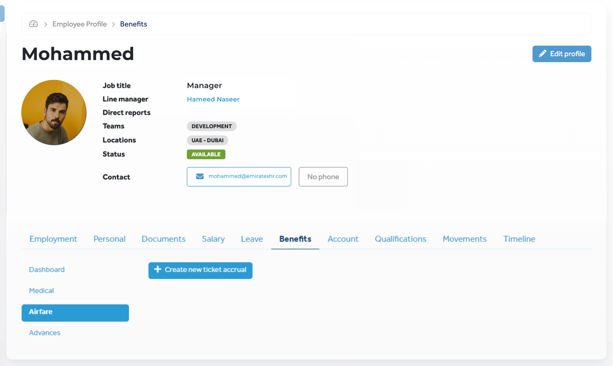
Task: Open Hameed Naseer line manager profile
Action: [x=213, y=99]
